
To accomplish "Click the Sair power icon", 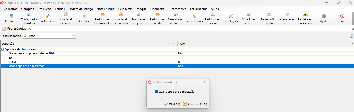I will point(342,18).
